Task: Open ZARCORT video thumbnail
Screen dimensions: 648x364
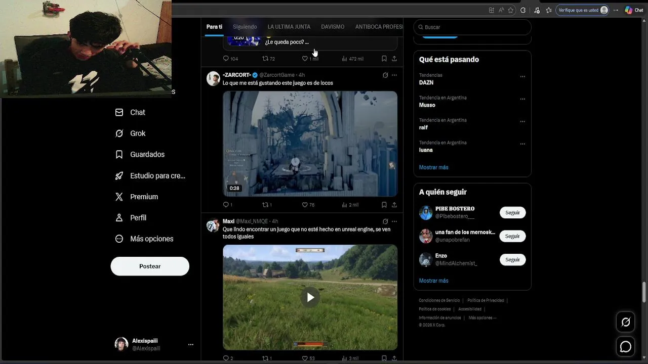Action: pyautogui.click(x=310, y=144)
